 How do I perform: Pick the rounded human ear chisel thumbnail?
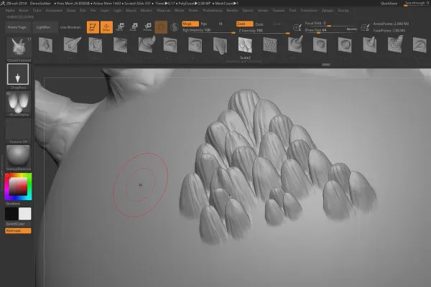tap(96, 44)
